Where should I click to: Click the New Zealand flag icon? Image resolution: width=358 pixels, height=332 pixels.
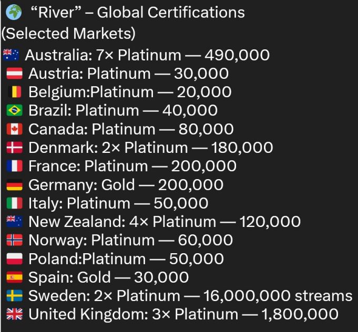(15, 222)
